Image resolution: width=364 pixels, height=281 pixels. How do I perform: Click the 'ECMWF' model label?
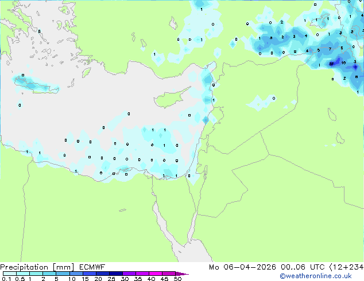(92, 267)
